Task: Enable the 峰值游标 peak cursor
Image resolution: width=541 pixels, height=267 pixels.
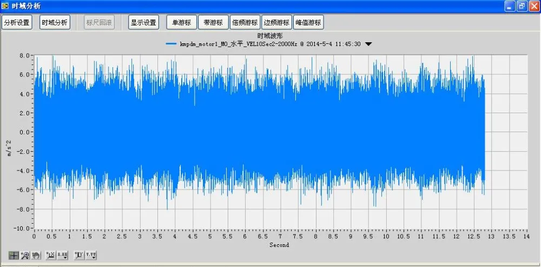Action: coord(308,23)
